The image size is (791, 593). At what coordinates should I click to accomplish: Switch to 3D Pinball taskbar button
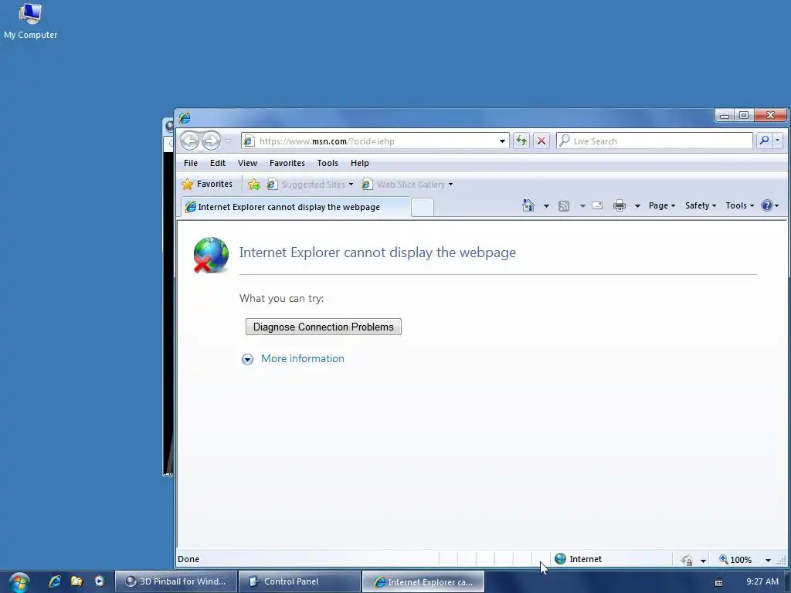click(x=175, y=581)
